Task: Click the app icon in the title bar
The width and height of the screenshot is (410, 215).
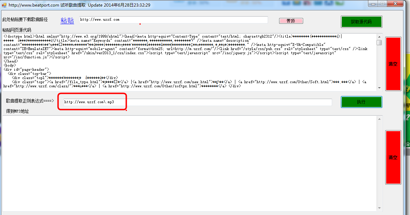Action: [4, 5]
